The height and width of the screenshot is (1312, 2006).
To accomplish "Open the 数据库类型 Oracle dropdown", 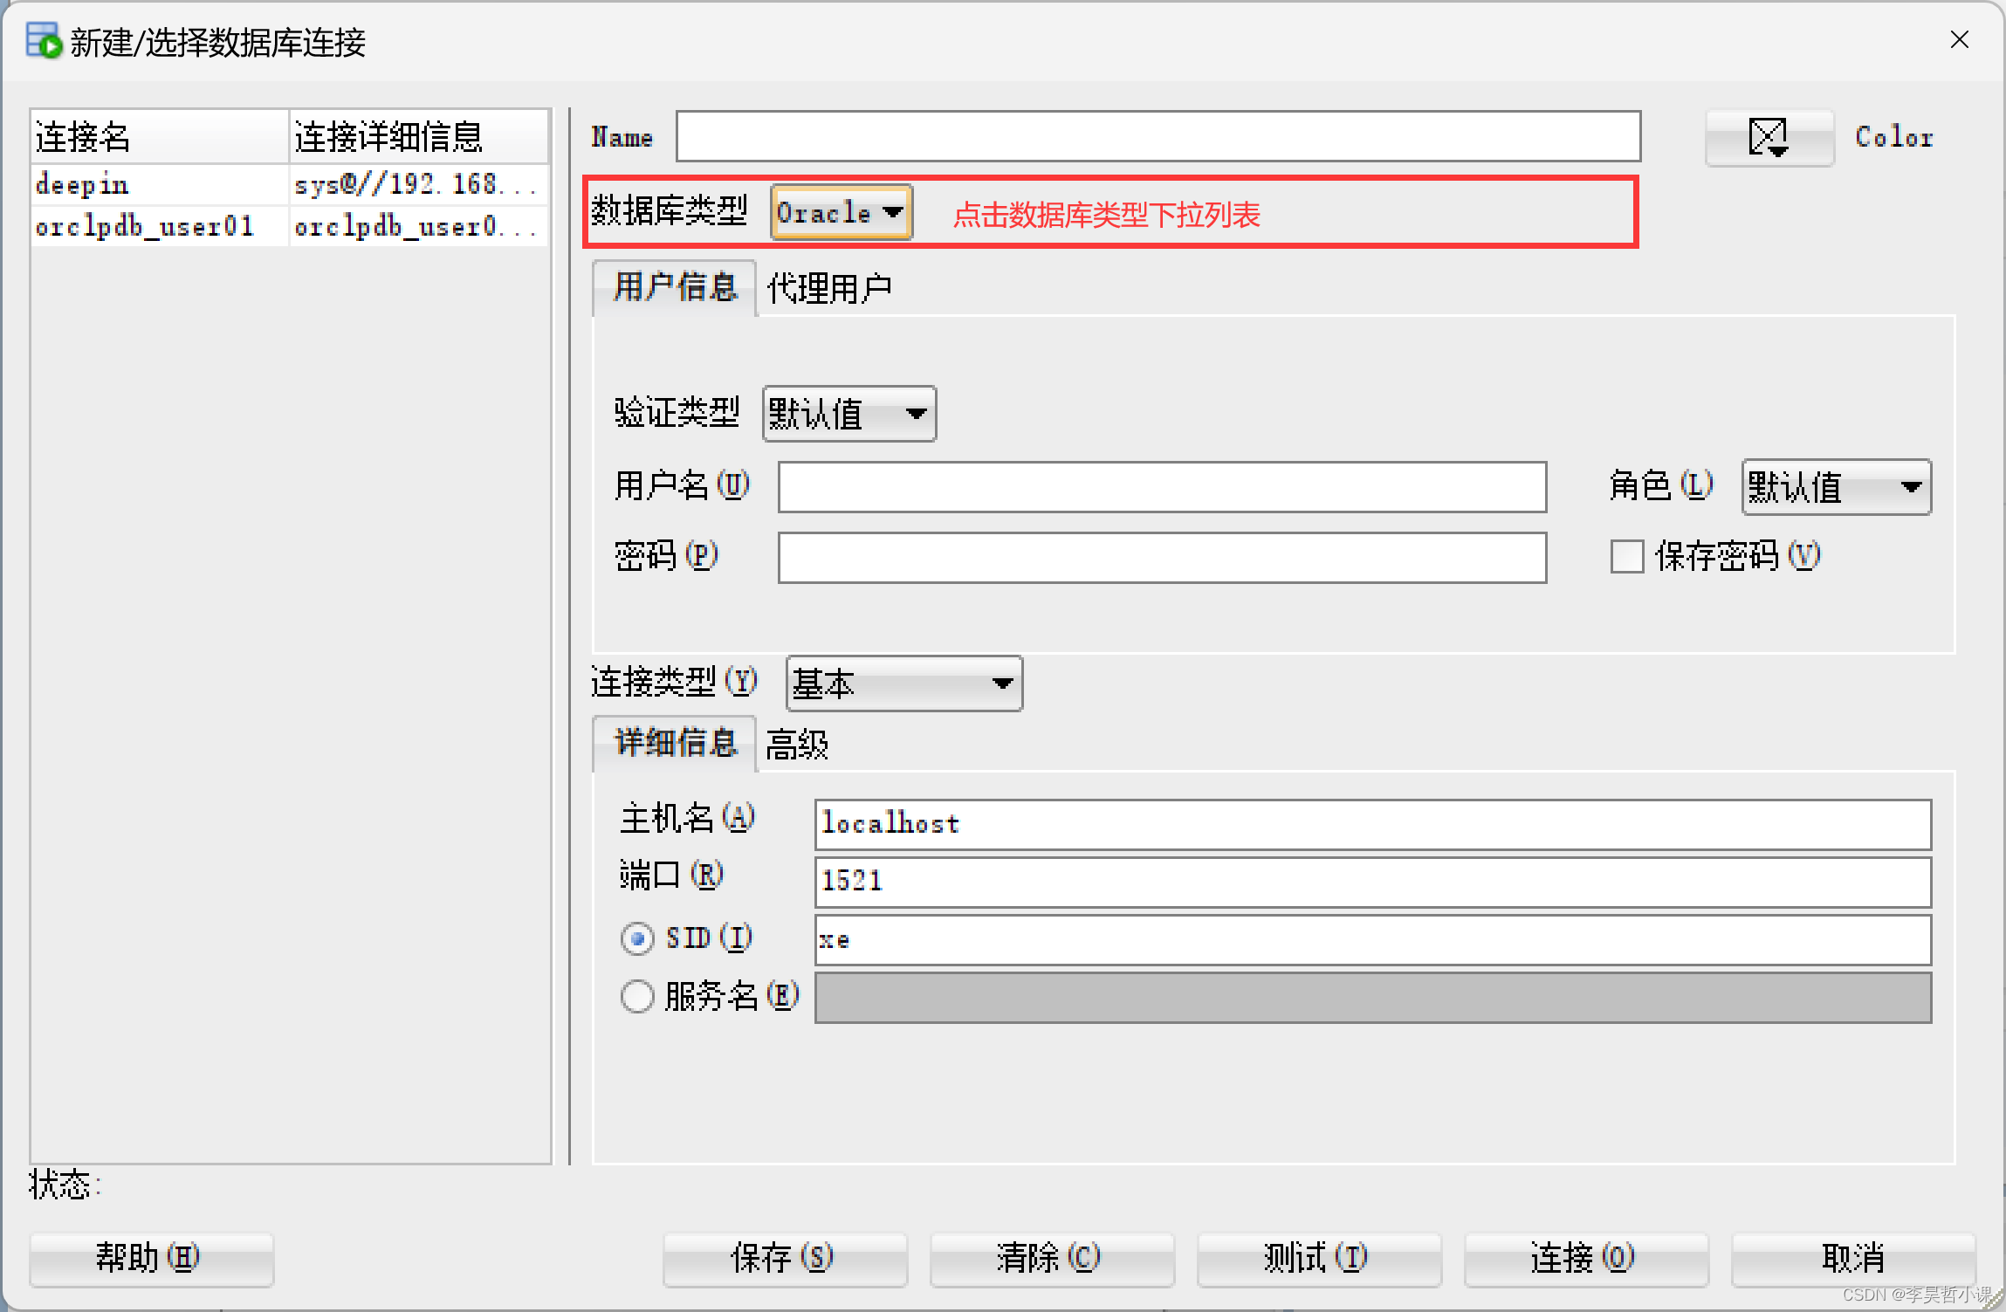I will pyautogui.click(x=841, y=212).
